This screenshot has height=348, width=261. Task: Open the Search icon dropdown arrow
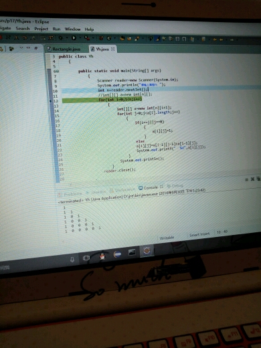click(143, 39)
